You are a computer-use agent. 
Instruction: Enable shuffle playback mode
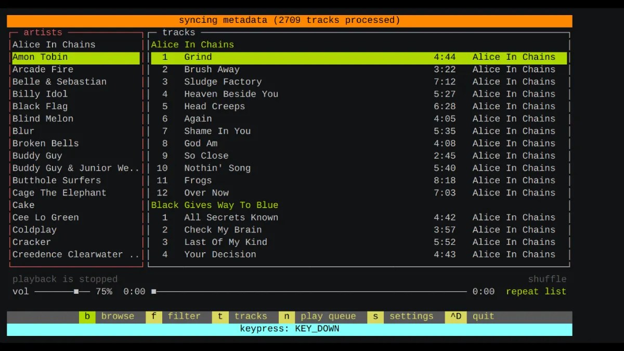click(x=547, y=279)
